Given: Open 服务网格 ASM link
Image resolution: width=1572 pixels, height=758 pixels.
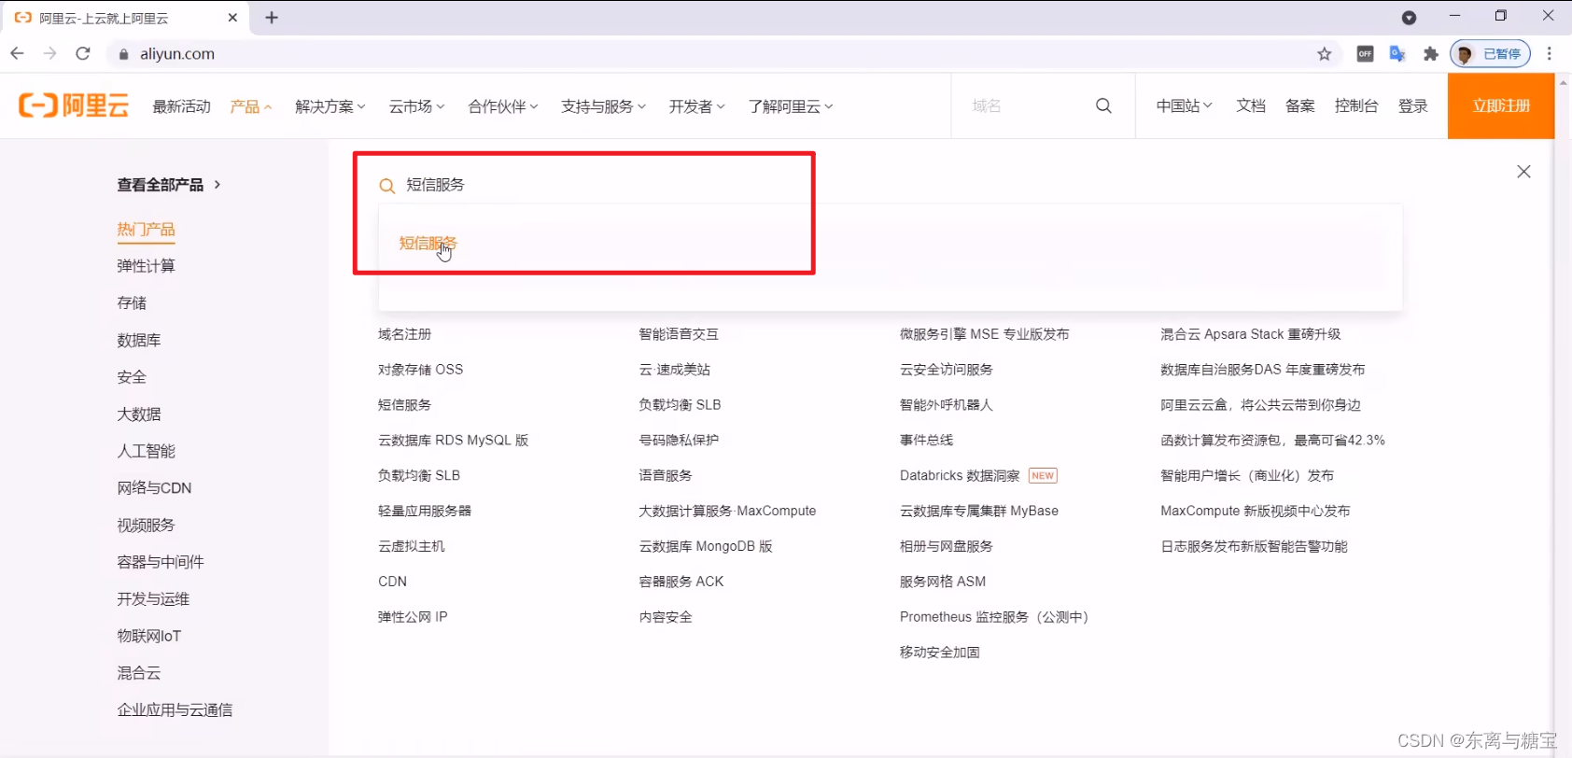Looking at the screenshot, I should [x=943, y=582].
